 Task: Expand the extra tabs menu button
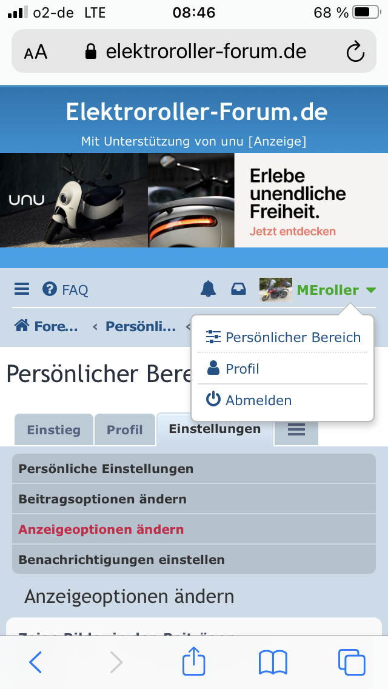pyautogui.click(x=296, y=430)
